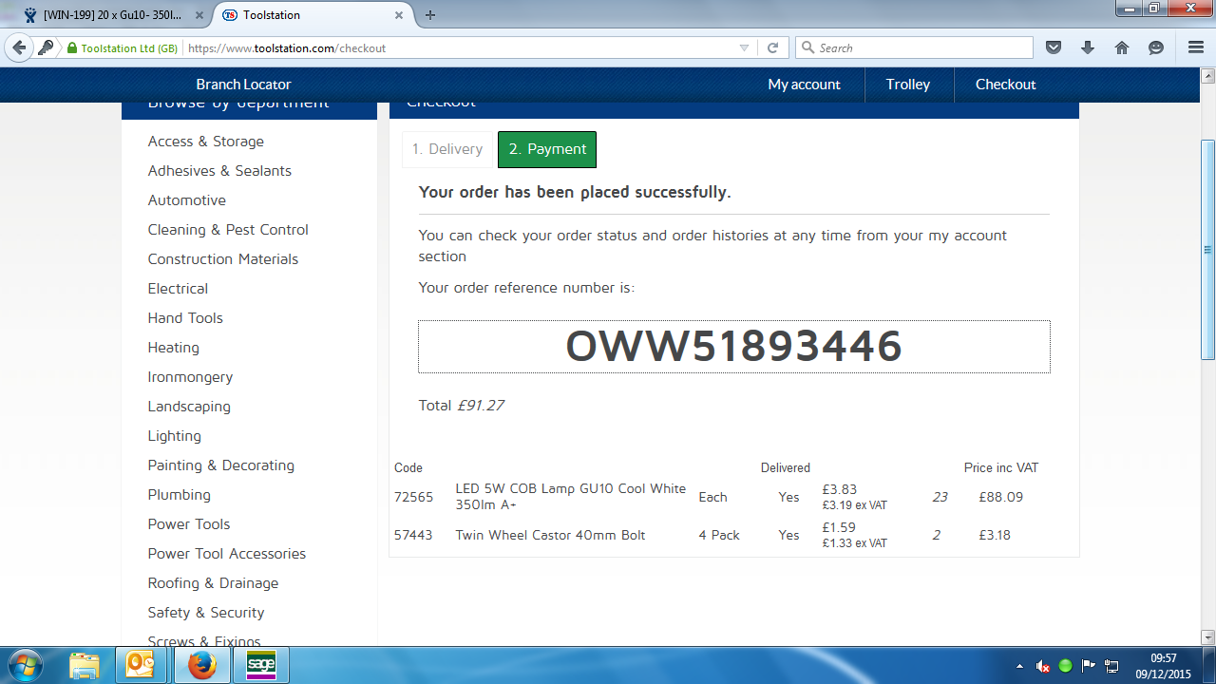Screen dimensions: 1216x684
Task: Open a new browser tab
Action: coord(430,15)
